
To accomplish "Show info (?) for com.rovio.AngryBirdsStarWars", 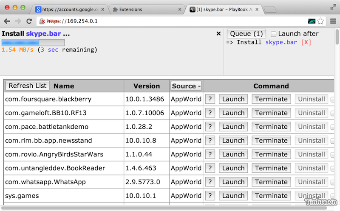I will tap(210, 154).
